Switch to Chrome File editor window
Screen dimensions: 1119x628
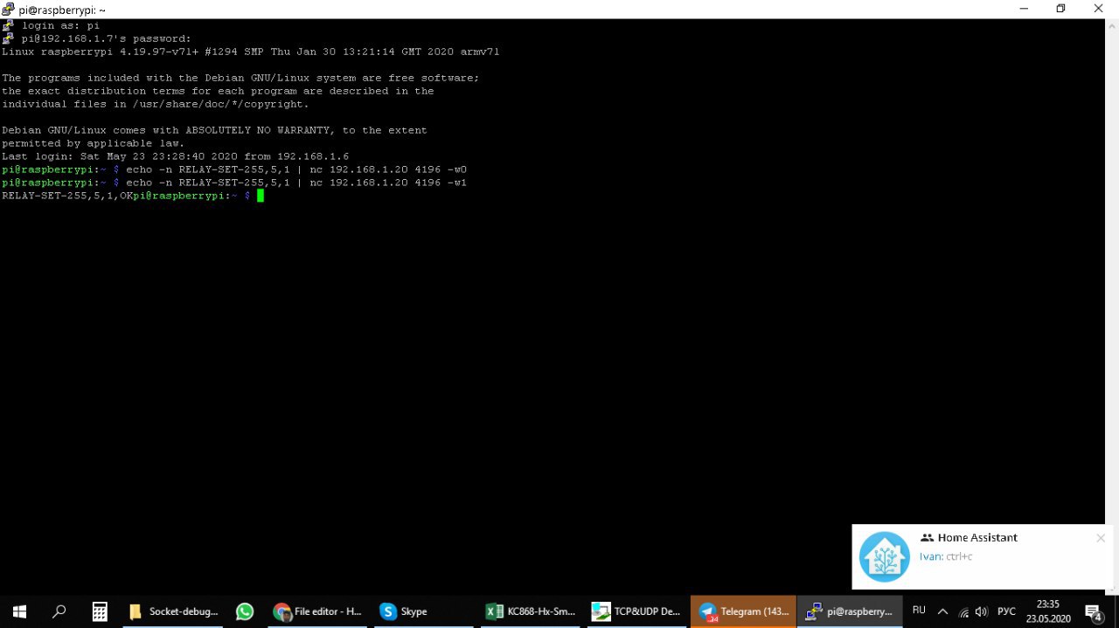click(x=317, y=611)
